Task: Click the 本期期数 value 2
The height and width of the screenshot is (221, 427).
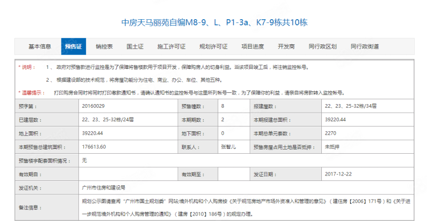Action: click(x=223, y=120)
